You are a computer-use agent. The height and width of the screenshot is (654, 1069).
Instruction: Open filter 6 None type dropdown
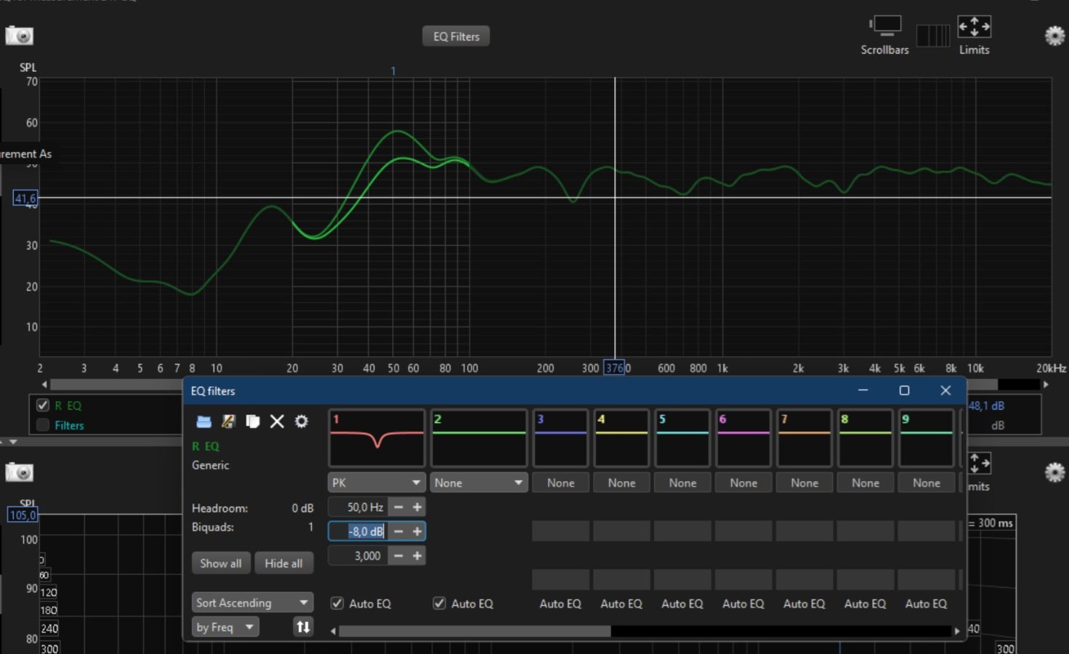point(743,483)
